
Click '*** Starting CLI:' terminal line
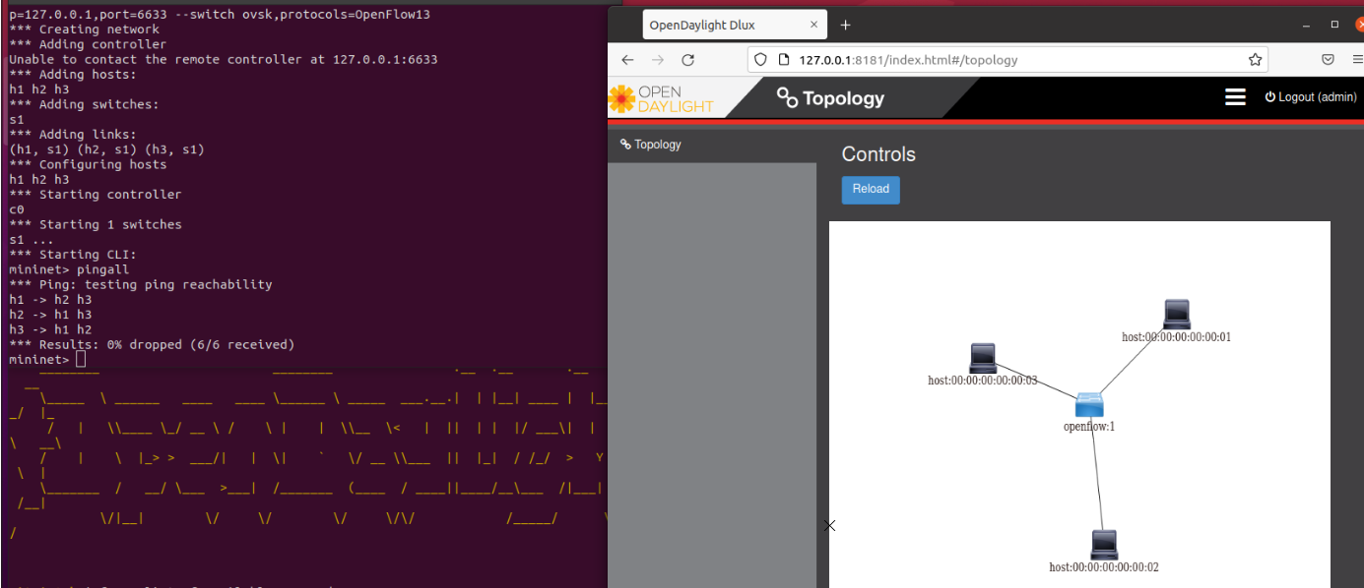coord(73,255)
